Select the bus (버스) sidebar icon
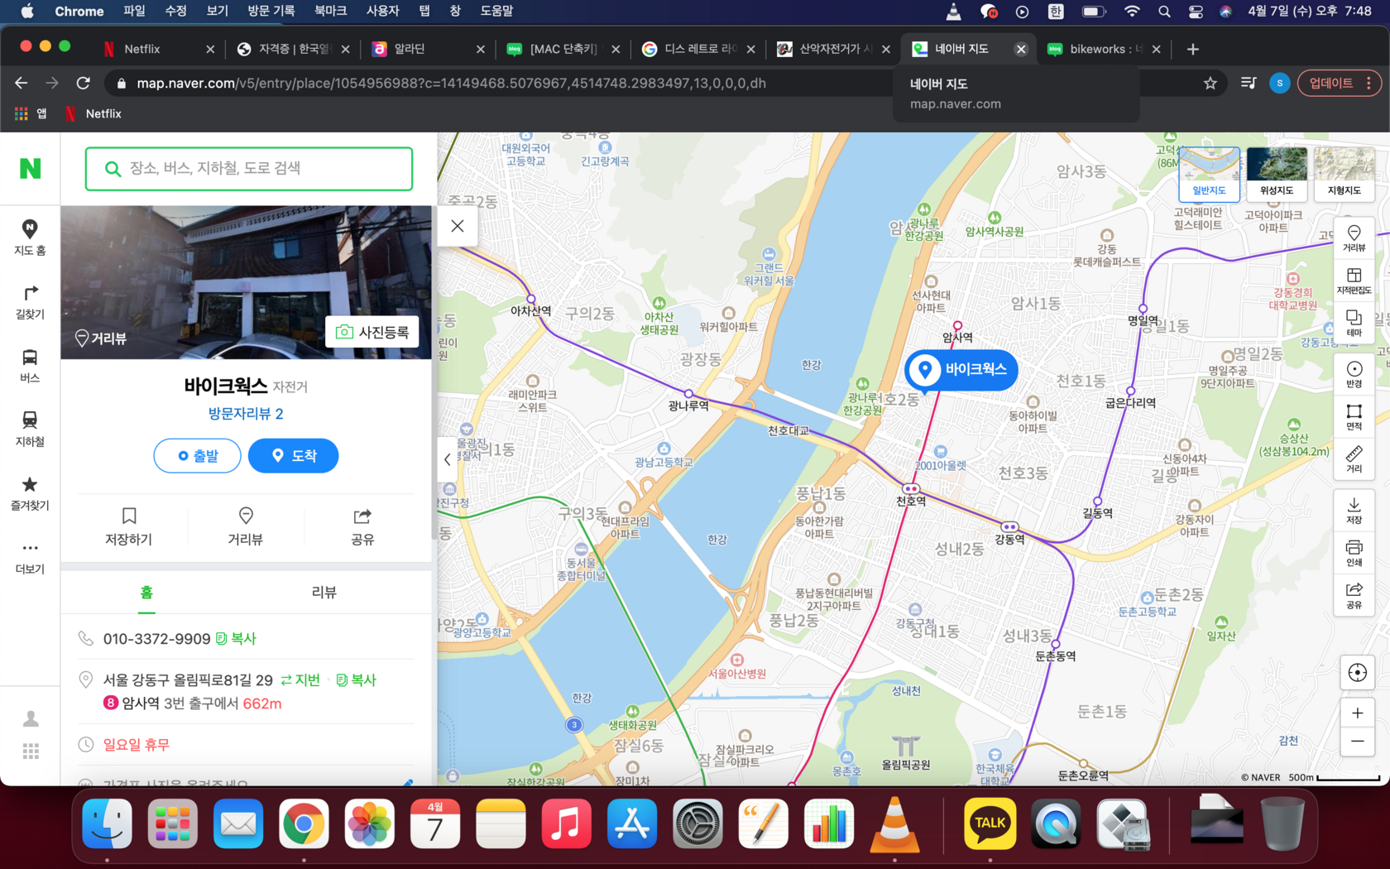The image size is (1390, 869). 30,365
